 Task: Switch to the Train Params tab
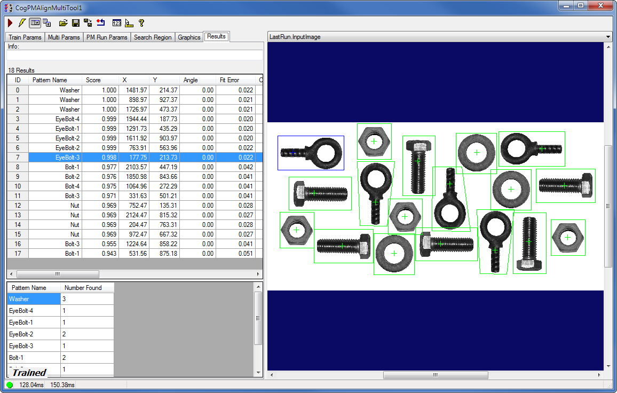pyautogui.click(x=25, y=37)
